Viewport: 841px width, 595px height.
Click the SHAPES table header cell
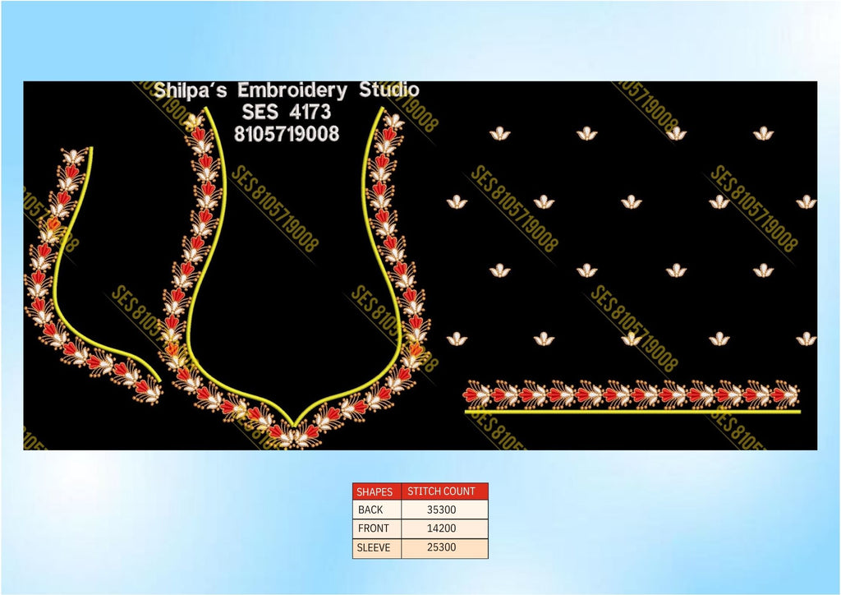click(376, 491)
